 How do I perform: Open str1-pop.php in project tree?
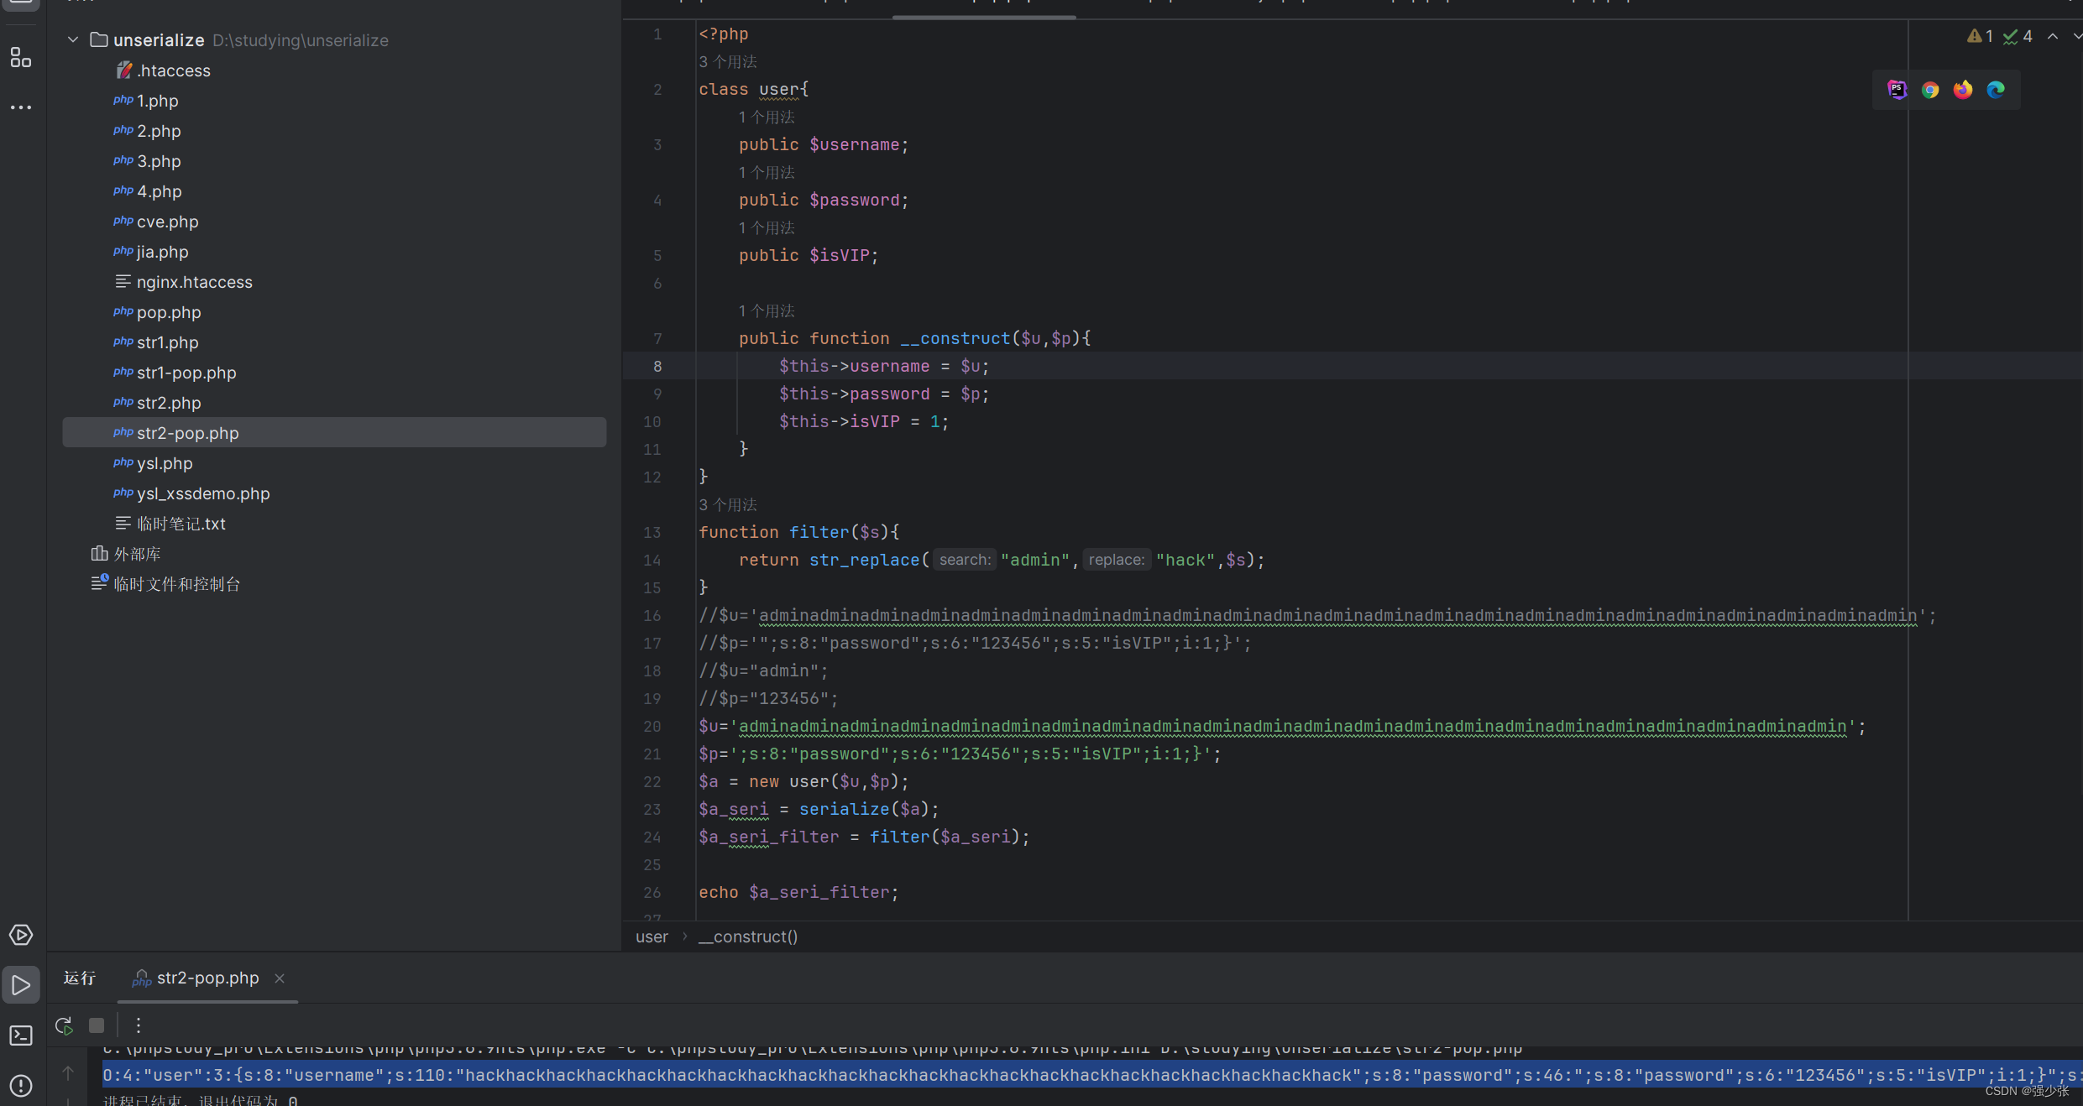[186, 373]
